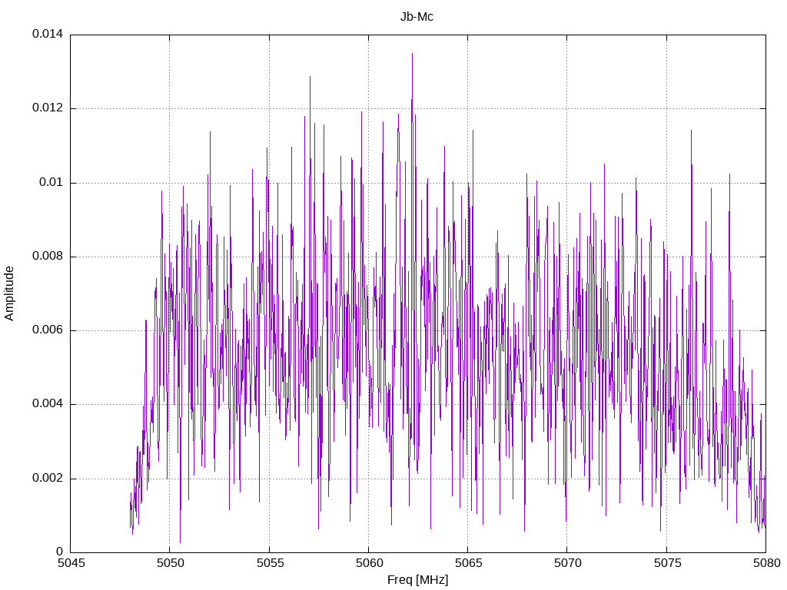Click the 5055 x-axis tick label
The width and height of the screenshot is (787, 590).
click(270, 563)
